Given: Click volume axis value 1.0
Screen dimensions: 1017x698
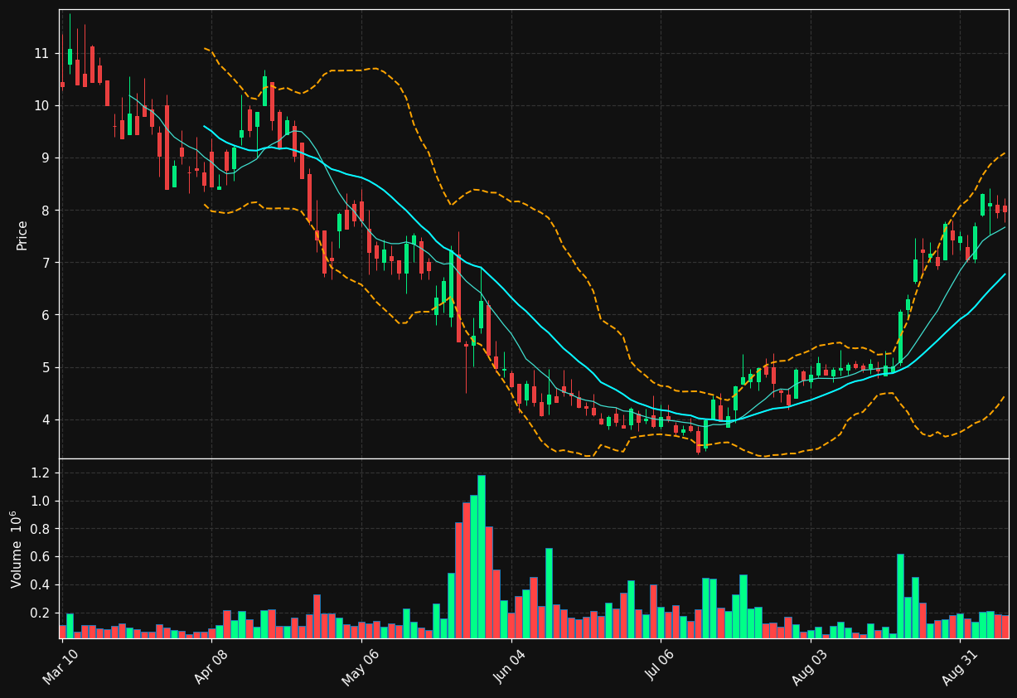Looking at the screenshot, I should click(41, 501).
